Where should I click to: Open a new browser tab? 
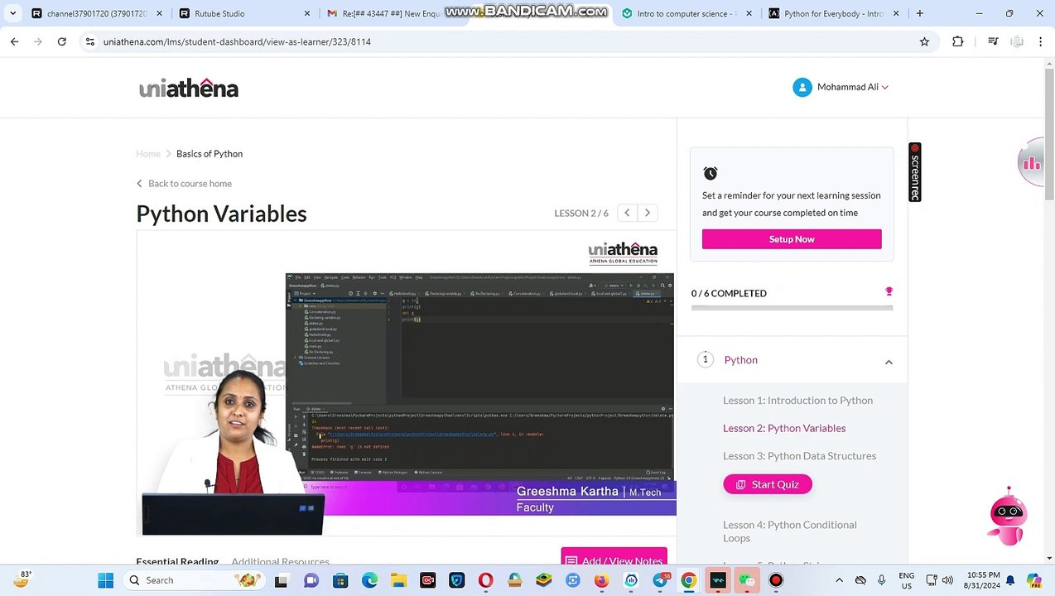(919, 13)
